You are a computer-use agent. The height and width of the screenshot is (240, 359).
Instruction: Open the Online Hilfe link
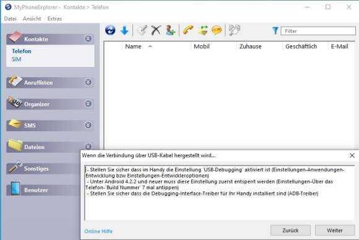coord(98,231)
